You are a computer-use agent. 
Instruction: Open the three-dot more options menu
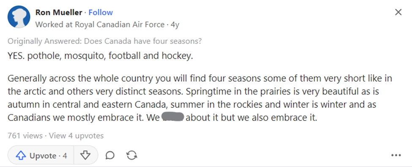396,156
